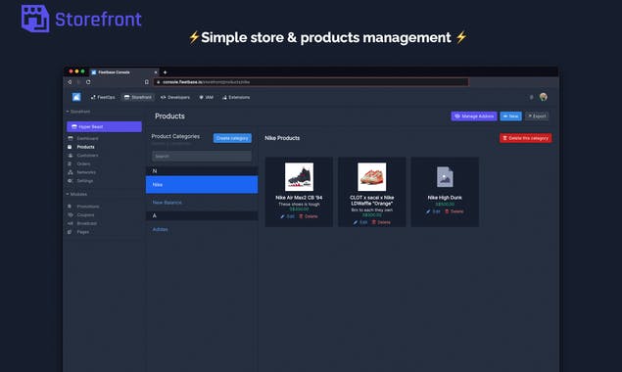The image size is (622, 372).
Task: Collapse the Storefront sidebar section
Action: [78, 112]
